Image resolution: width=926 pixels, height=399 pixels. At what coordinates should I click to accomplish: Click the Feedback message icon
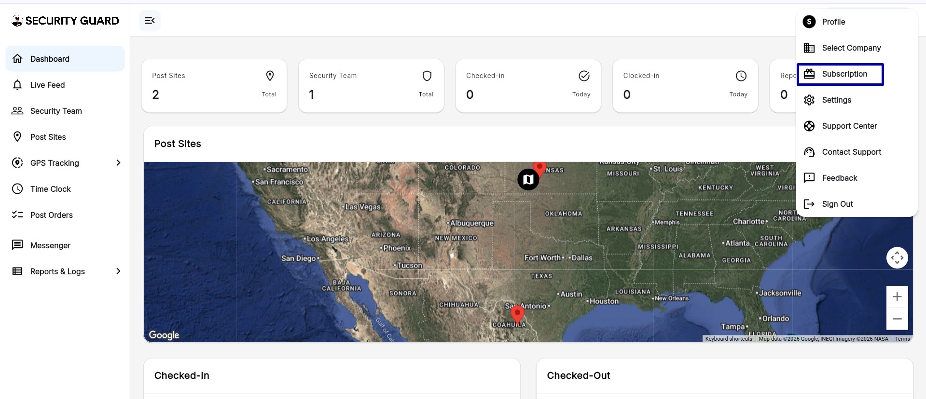click(x=809, y=178)
